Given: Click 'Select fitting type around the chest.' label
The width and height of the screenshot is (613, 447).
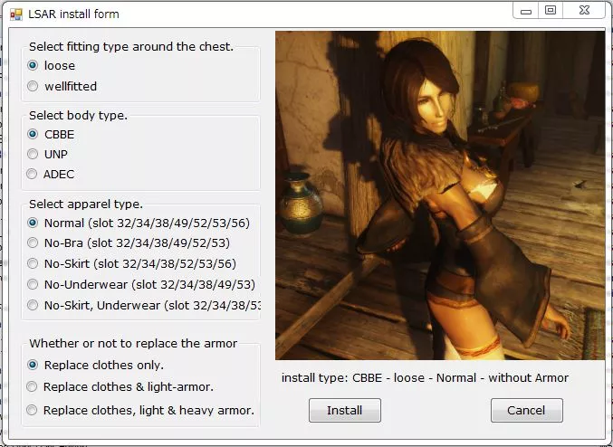Looking at the screenshot, I should pyautogui.click(x=131, y=46).
